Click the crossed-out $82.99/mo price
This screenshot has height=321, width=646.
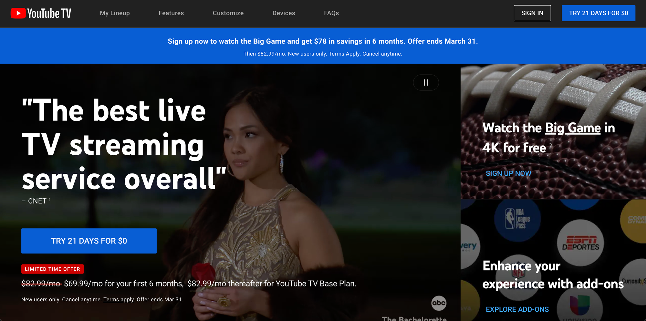(x=41, y=284)
